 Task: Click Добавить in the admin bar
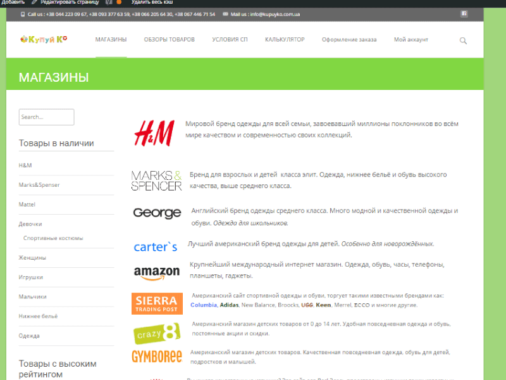13,3
